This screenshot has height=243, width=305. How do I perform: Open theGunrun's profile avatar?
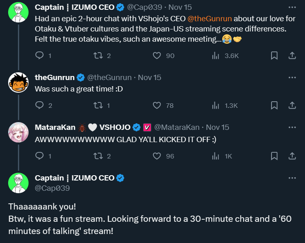point(18,82)
